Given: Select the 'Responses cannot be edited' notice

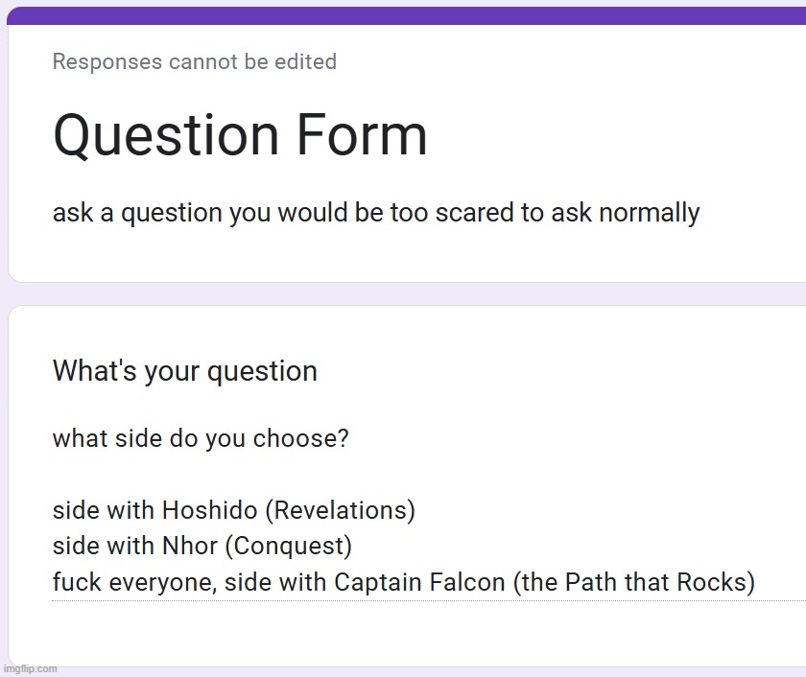Looking at the screenshot, I should [x=195, y=61].
